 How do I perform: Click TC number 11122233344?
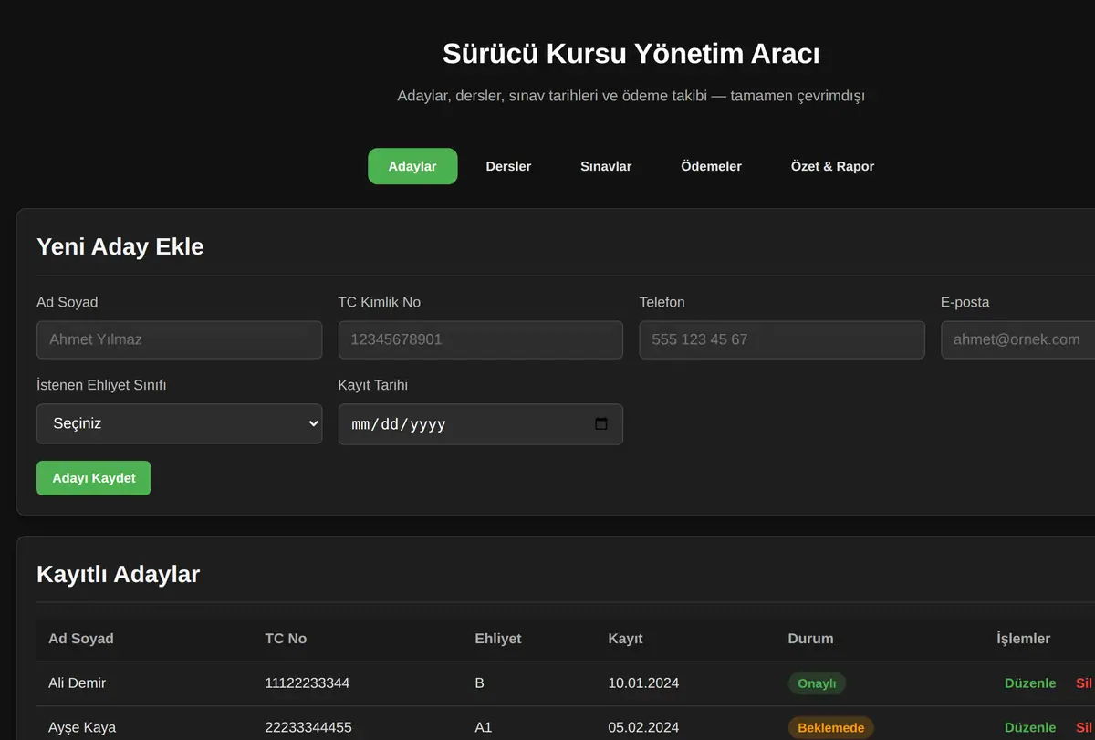pyautogui.click(x=308, y=683)
